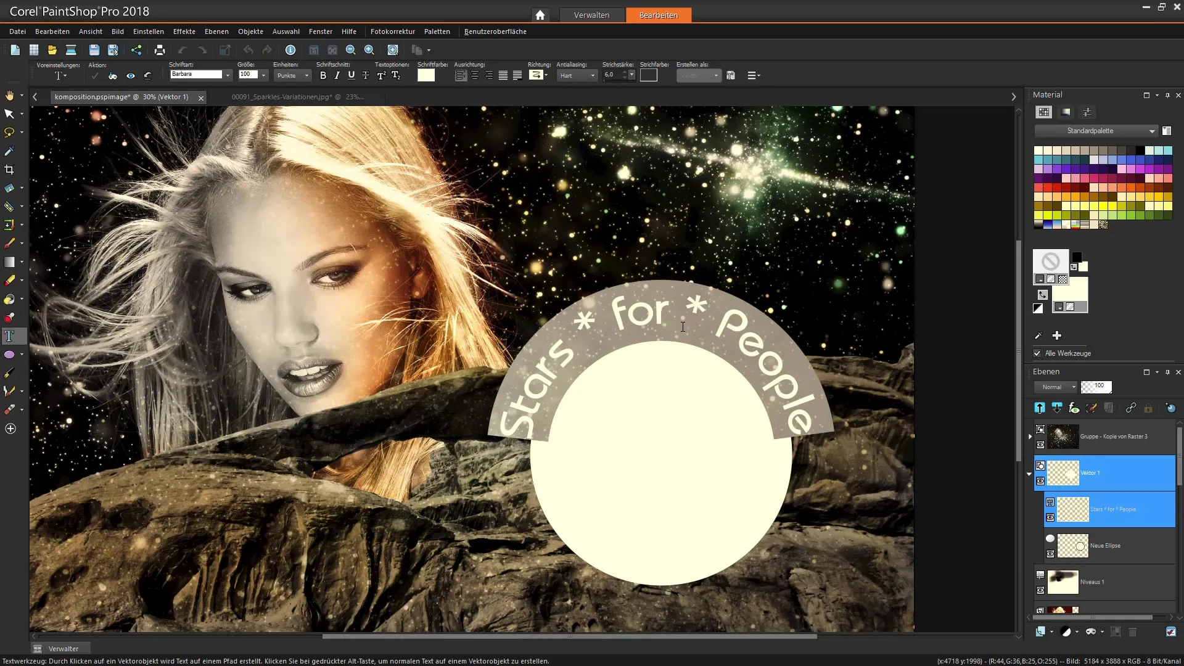Screen dimensions: 1184x666
Task: Swap foreground and background materials
Action: tap(1043, 295)
